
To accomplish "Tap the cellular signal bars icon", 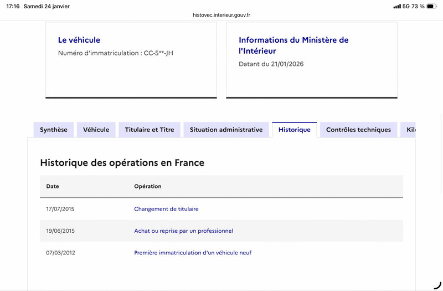I will (396, 6).
